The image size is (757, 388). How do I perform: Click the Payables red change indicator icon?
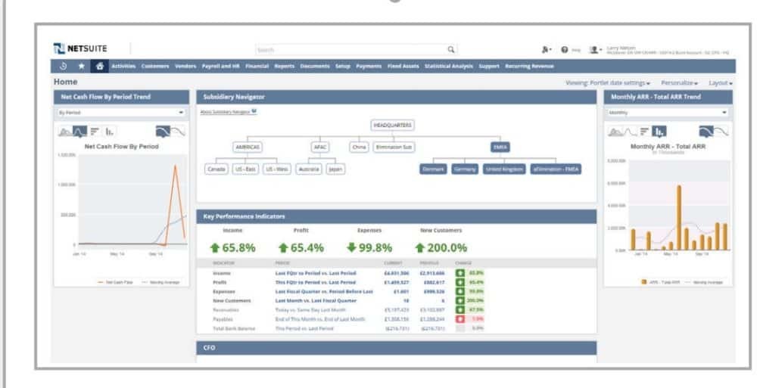click(x=459, y=319)
